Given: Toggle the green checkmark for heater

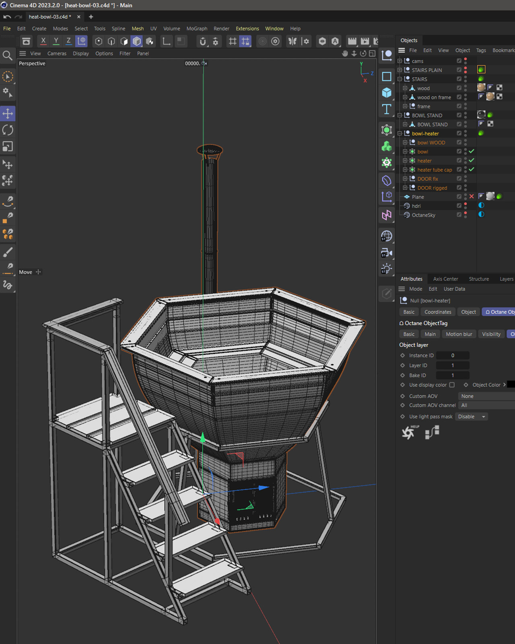Looking at the screenshot, I should [472, 160].
